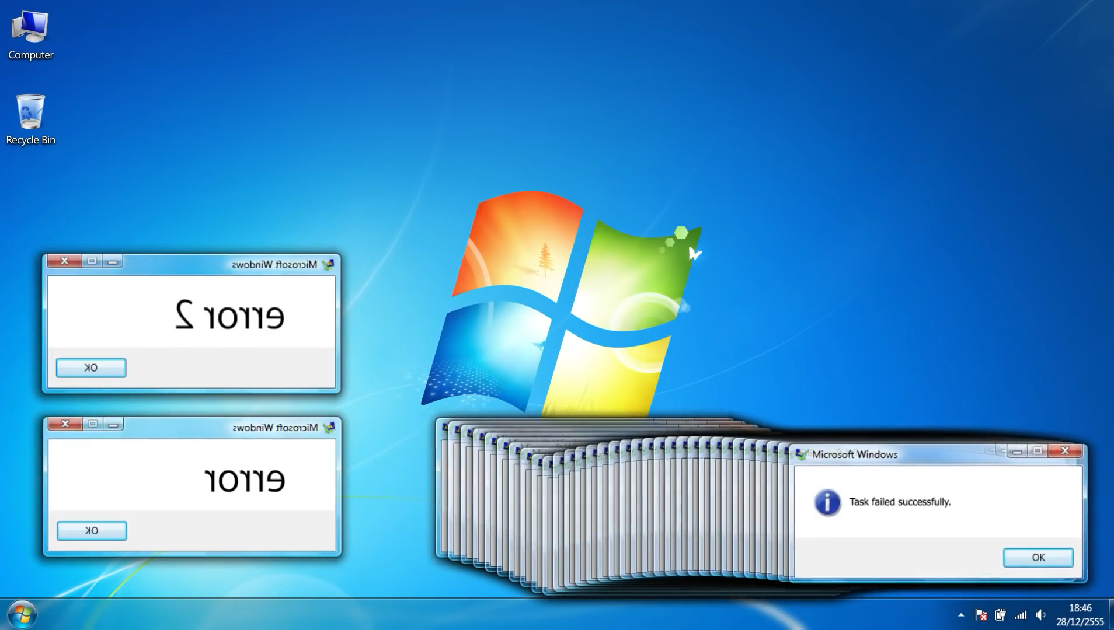Click the mirrored "error 2" message text
The width and height of the screenshot is (1114, 630).
pyautogui.click(x=230, y=315)
